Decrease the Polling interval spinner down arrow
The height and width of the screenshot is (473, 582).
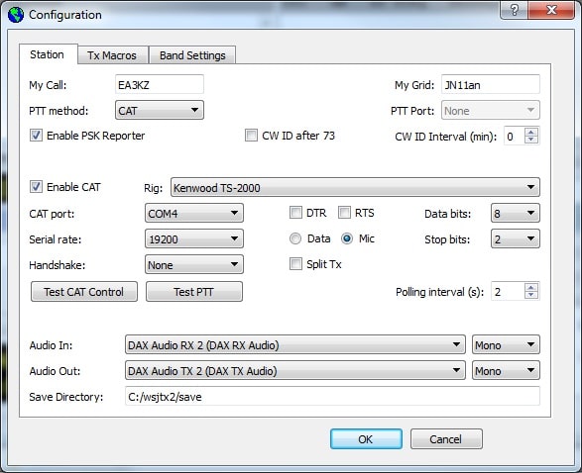pyautogui.click(x=531, y=295)
